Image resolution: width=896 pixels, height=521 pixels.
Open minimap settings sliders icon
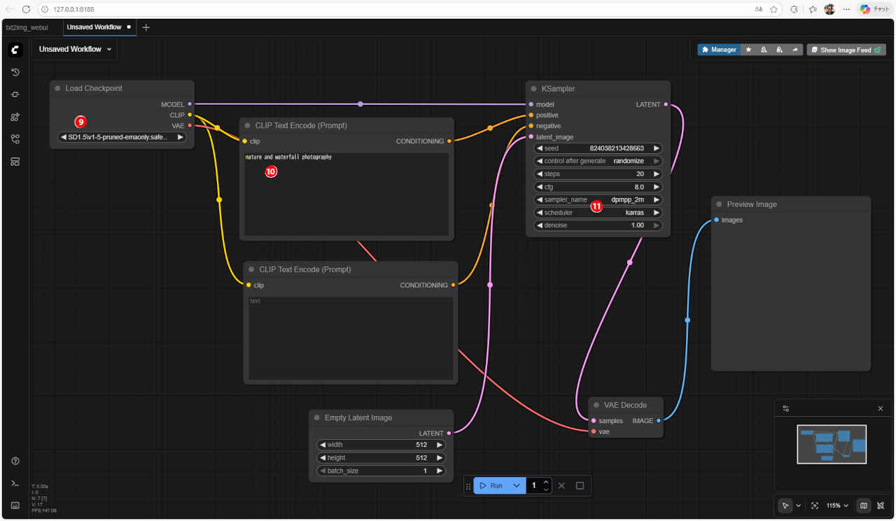coord(786,408)
